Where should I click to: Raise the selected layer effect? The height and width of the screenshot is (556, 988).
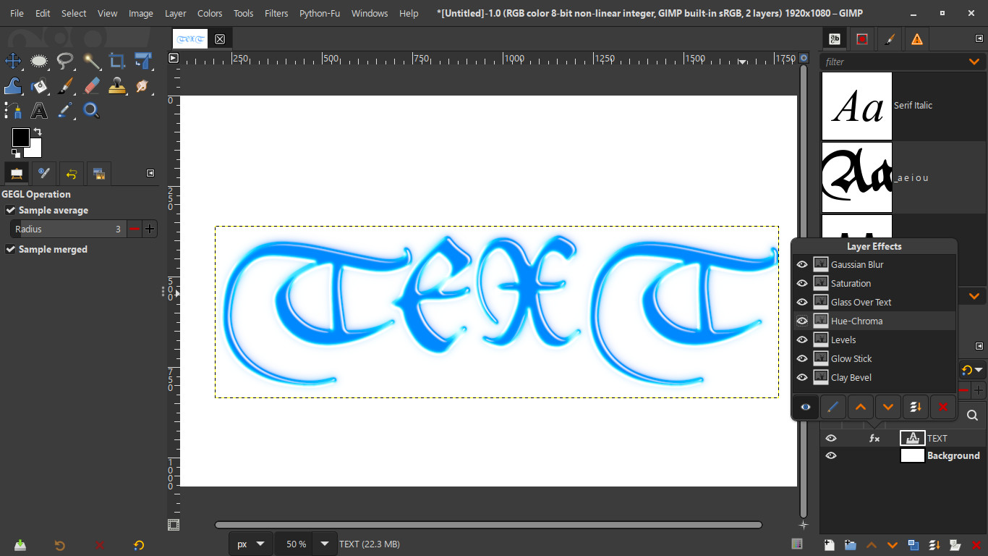point(861,407)
